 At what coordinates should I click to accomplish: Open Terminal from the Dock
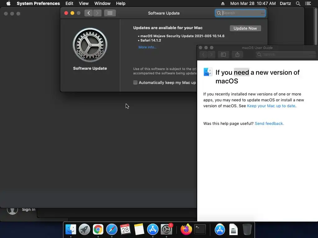click(200, 229)
